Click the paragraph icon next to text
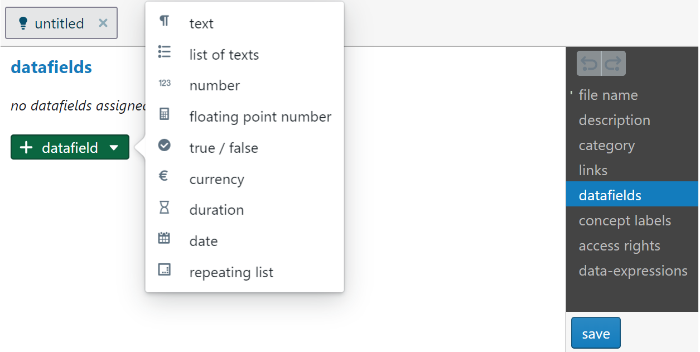The width and height of the screenshot is (700, 352). [164, 21]
